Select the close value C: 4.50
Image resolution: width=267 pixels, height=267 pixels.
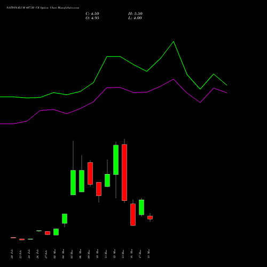click(x=92, y=14)
